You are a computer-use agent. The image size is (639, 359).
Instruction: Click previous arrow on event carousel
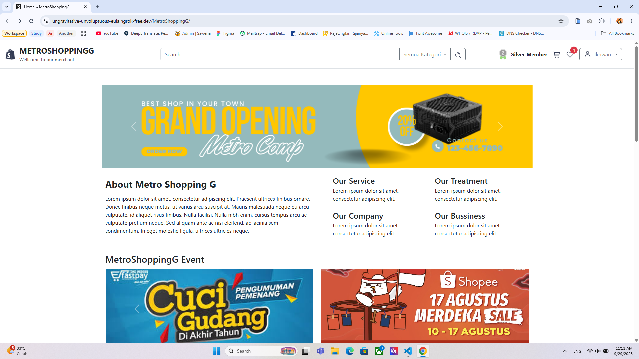tap(137, 309)
